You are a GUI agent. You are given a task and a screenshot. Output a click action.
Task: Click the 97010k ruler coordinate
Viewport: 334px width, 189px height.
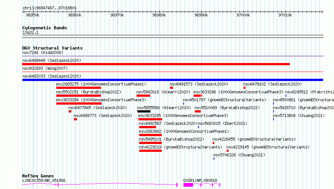point(285,15)
